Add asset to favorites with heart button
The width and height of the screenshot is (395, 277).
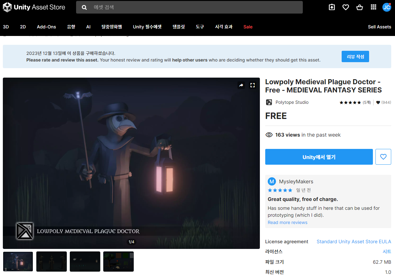tap(383, 157)
